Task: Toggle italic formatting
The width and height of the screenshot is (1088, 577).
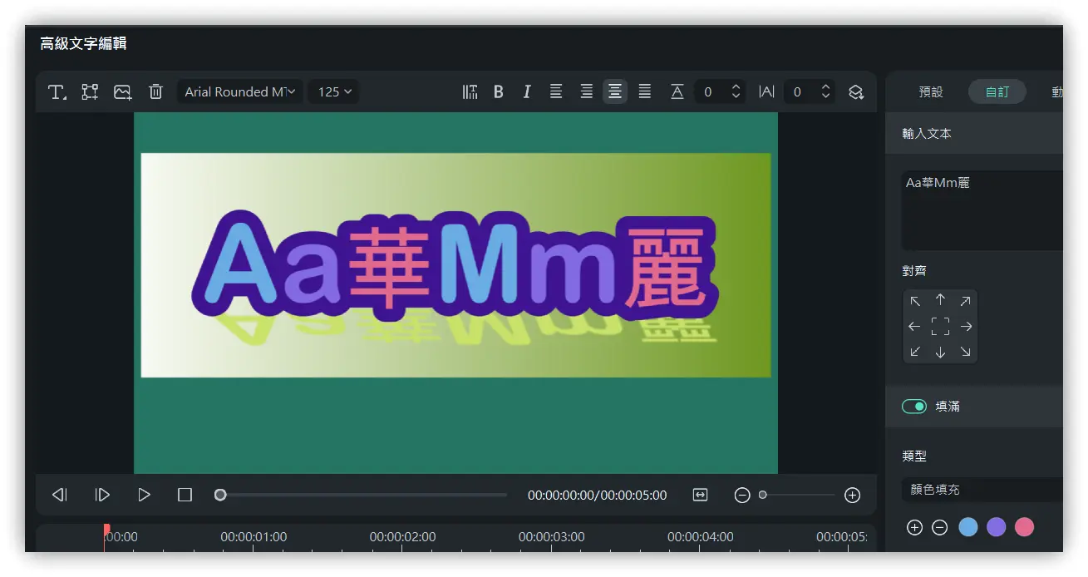Action: pyautogui.click(x=527, y=91)
